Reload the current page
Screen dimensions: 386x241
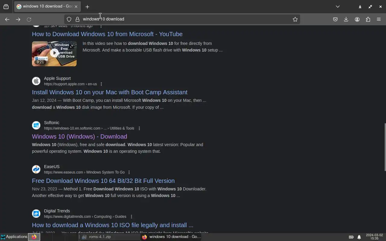29,19
